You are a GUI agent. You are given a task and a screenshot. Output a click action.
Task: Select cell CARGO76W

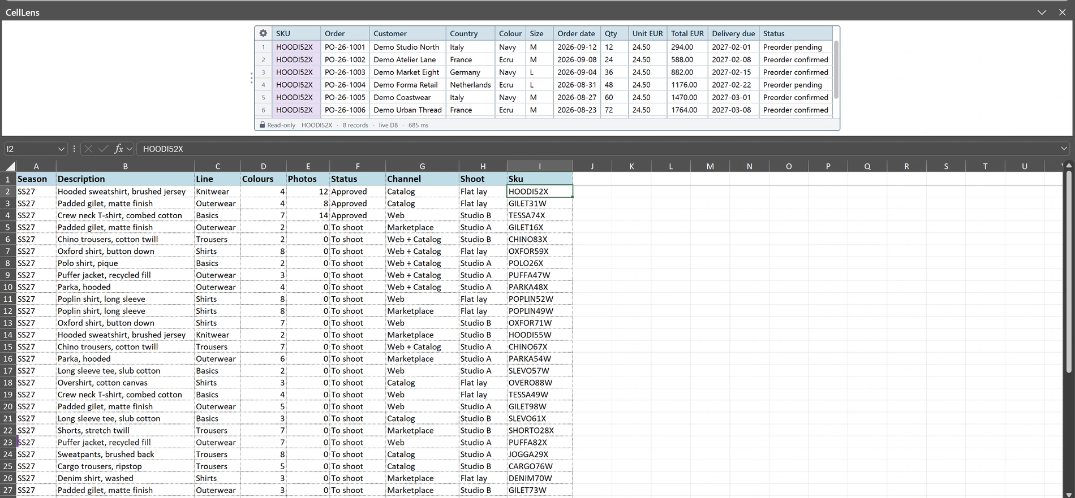tap(540, 466)
